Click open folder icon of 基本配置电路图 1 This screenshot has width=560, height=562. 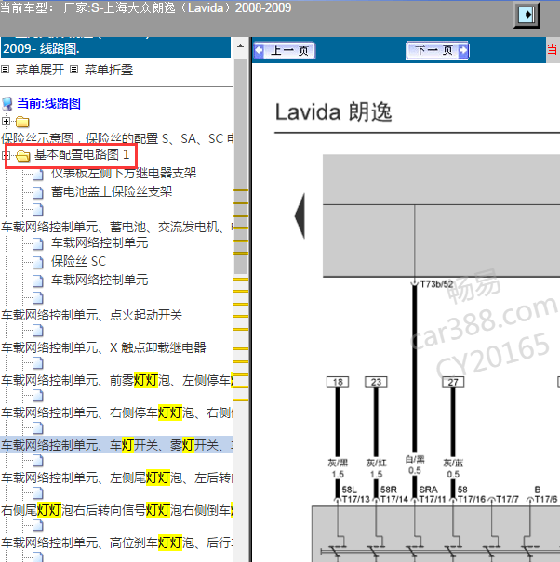23,155
